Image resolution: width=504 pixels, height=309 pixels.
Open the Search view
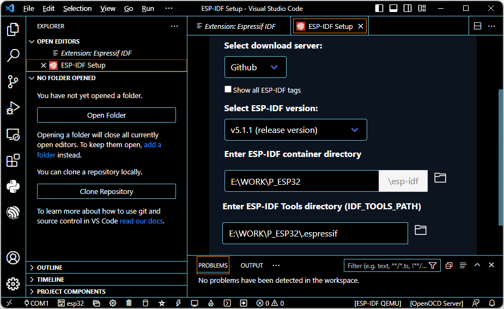13,55
